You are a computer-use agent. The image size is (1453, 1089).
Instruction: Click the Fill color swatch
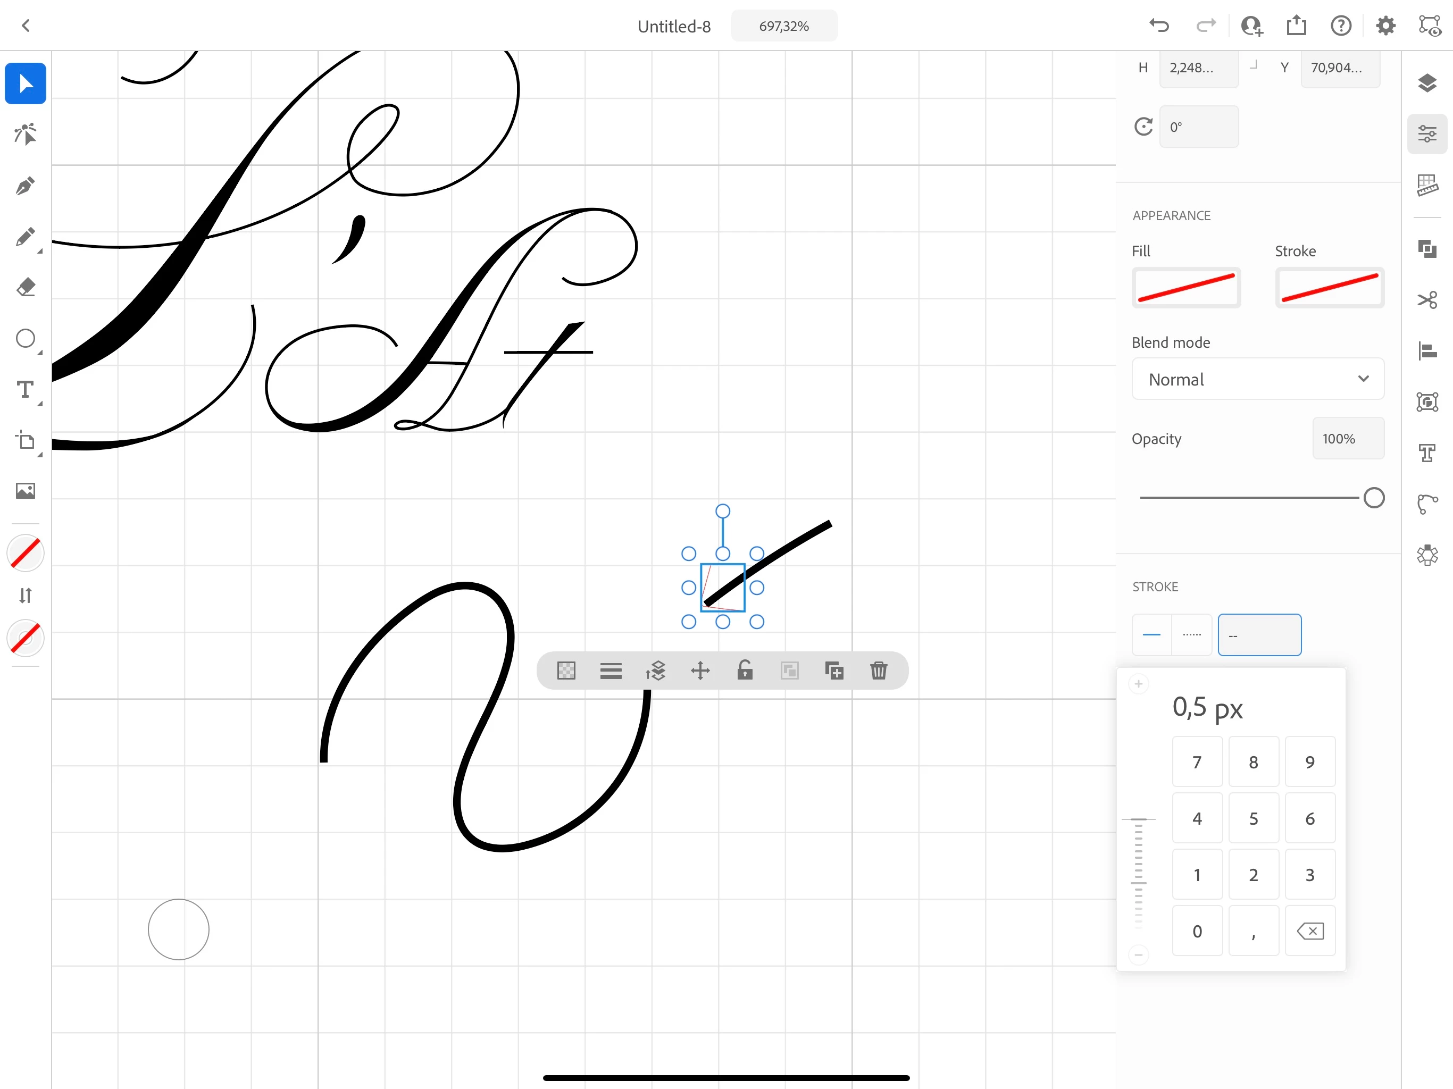tap(1185, 288)
